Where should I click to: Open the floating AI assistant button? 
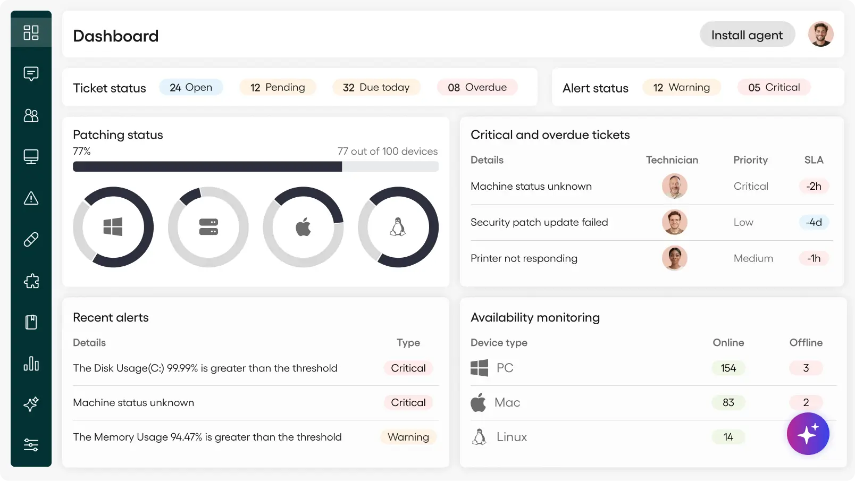(x=808, y=434)
